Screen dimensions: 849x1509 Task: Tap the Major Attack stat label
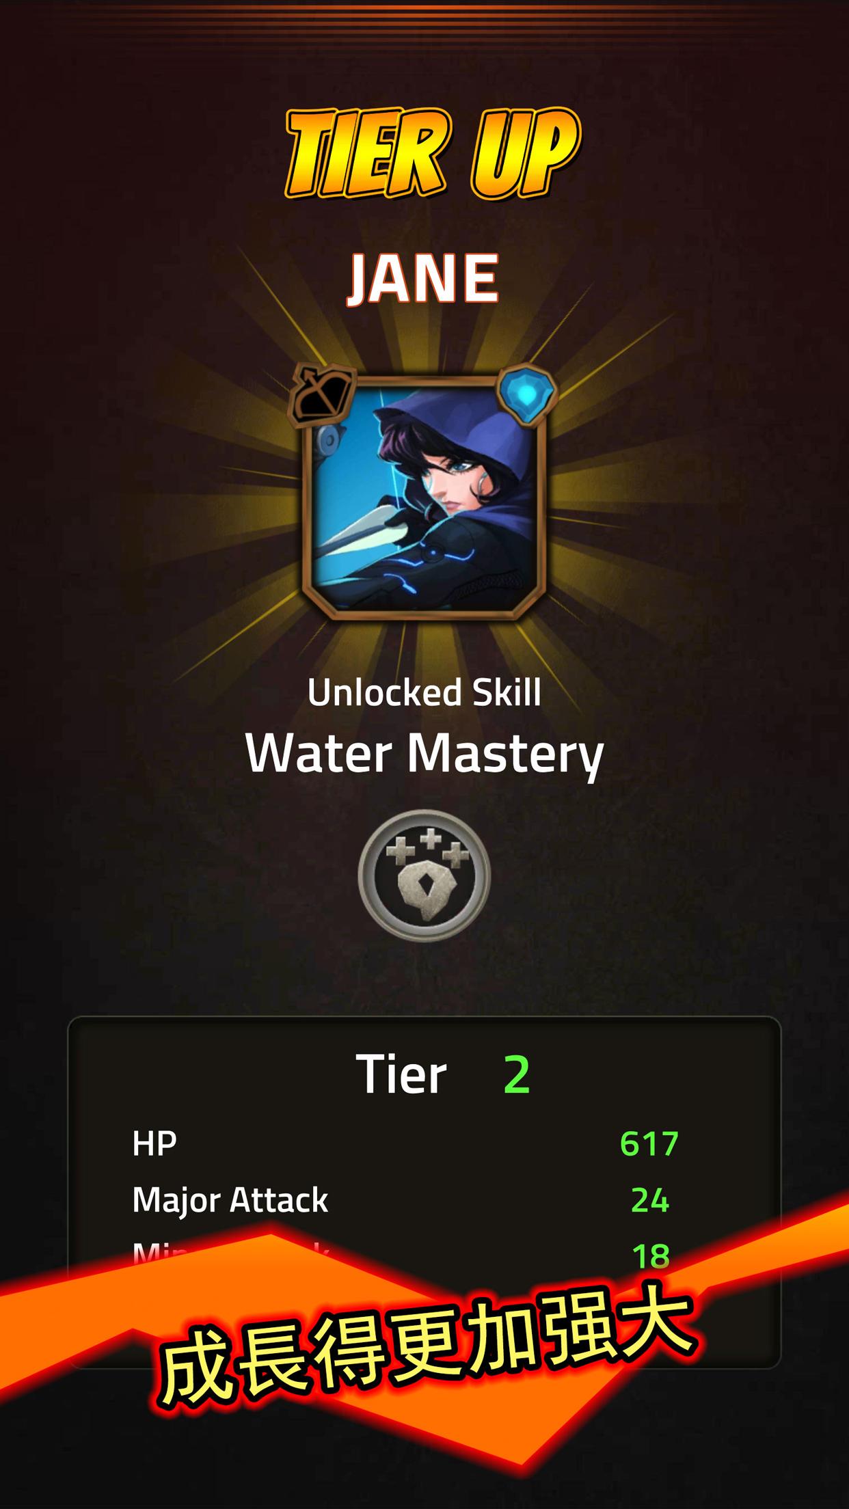pyautogui.click(x=230, y=1200)
